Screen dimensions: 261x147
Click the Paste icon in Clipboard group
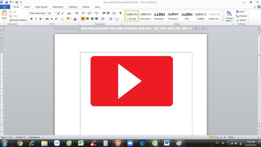4,13
